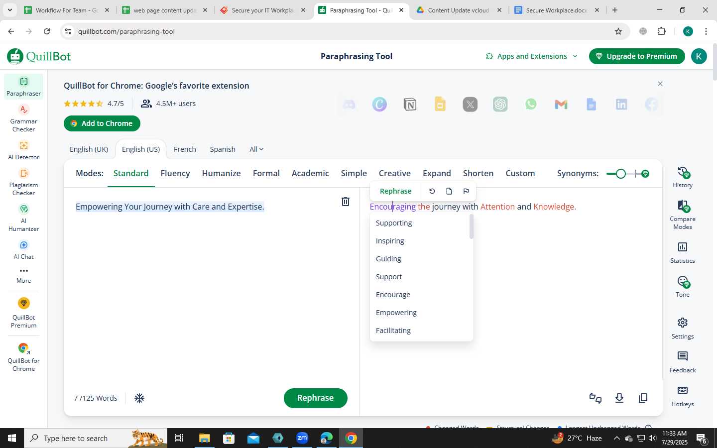Click the browser address bar URL

tap(126, 31)
